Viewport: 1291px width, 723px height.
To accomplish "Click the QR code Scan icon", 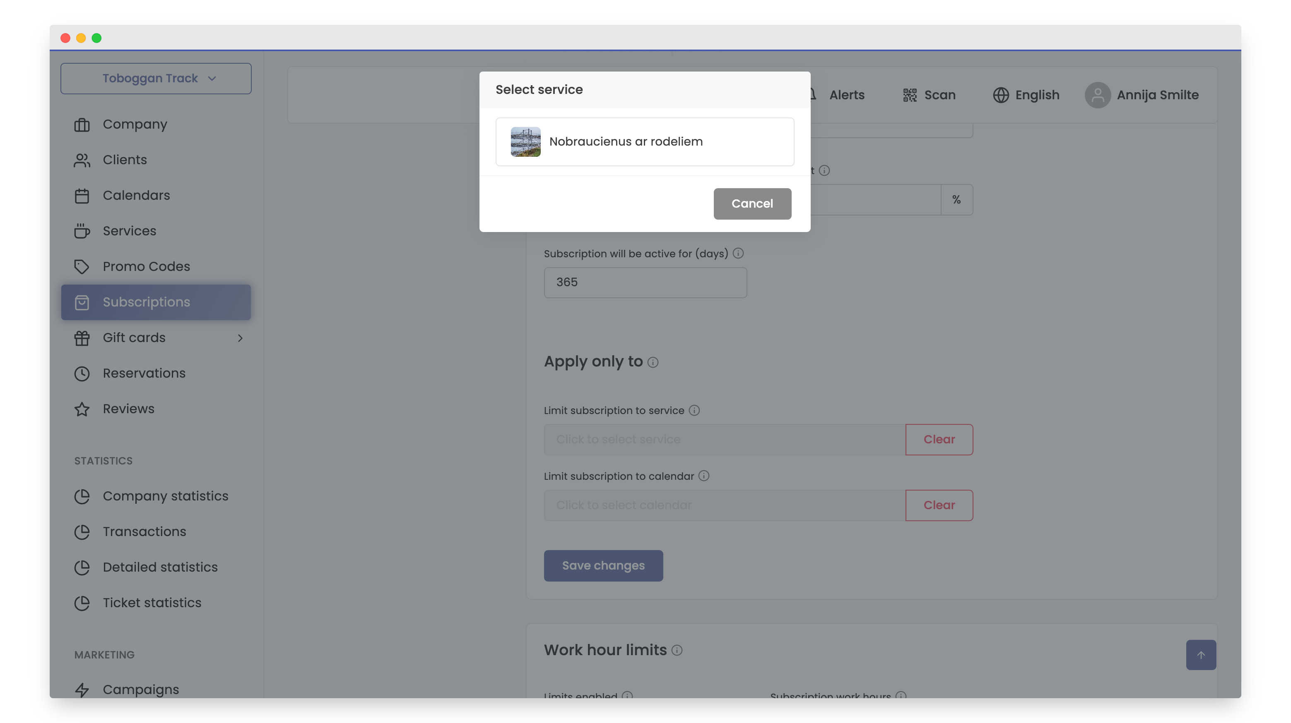I will 910,95.
